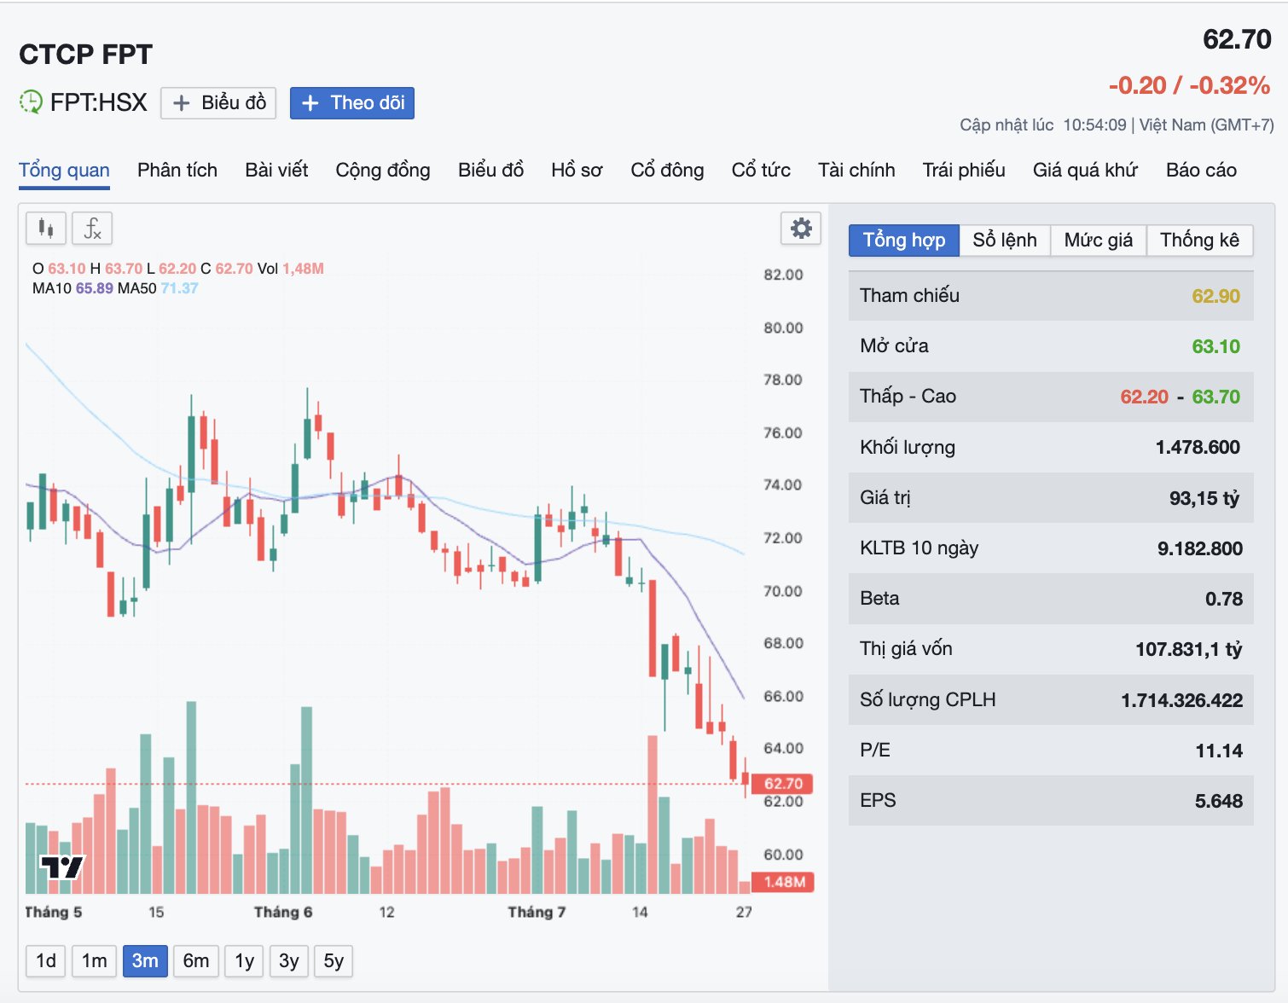Open chart settings gear icon
The width and height of the screenshot is (1288, 1003).
click(801, 228)
